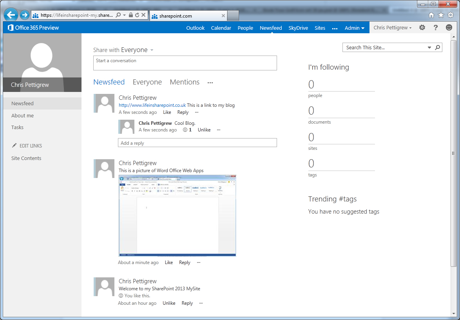Click the page refresh icon
The width and height of the screenshot is (460, 320).
pyautogui.click(x=137, y=15)
